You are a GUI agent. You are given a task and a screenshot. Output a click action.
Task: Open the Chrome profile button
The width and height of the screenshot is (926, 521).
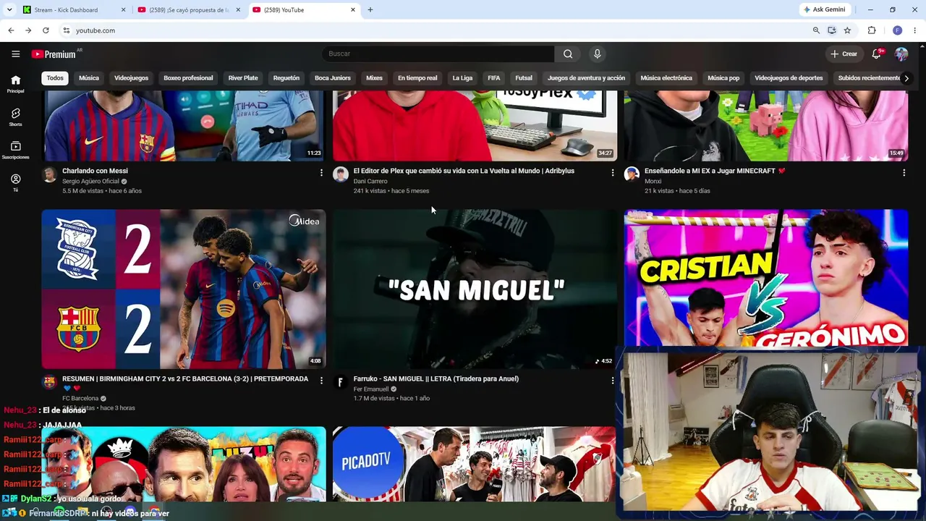coord(897,30)
